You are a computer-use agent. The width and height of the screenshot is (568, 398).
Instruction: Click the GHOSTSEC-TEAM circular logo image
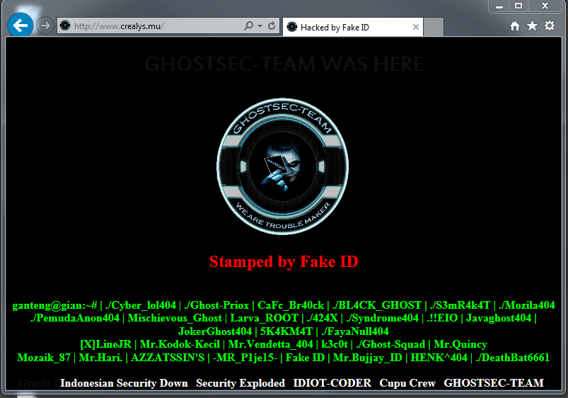click(x=282, y=166)
